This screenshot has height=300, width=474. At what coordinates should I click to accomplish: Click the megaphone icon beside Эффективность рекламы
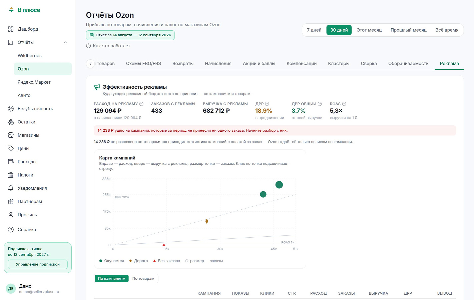97,87
